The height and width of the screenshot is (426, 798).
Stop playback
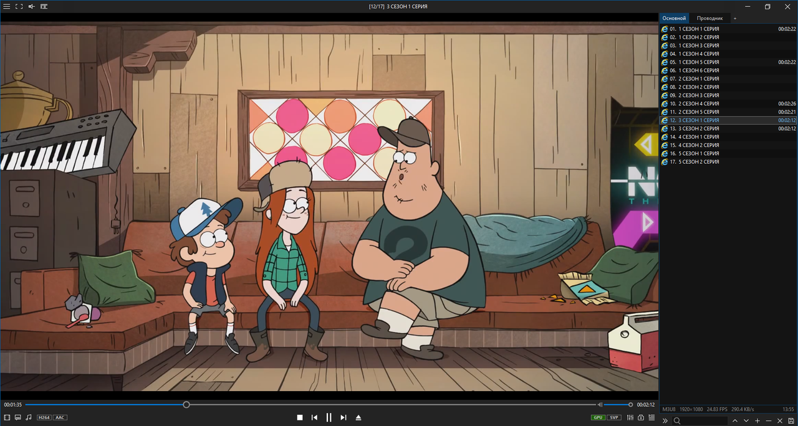pyautogui.click(x=300, y=417)
